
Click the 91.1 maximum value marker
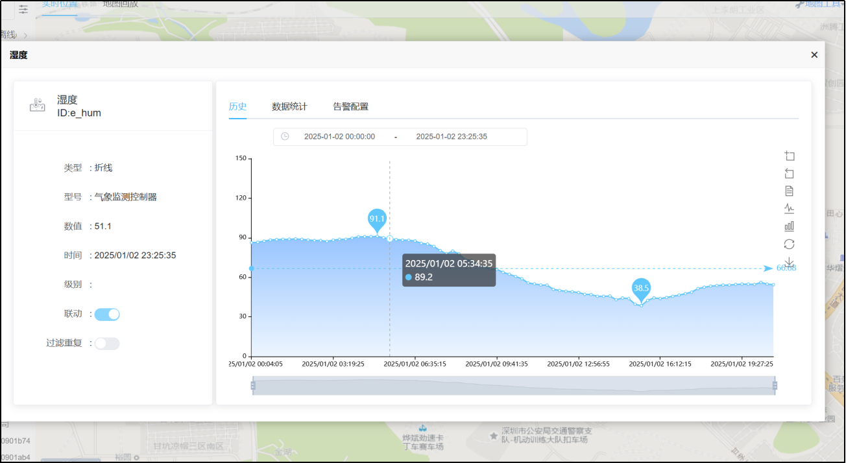(377, 220)
